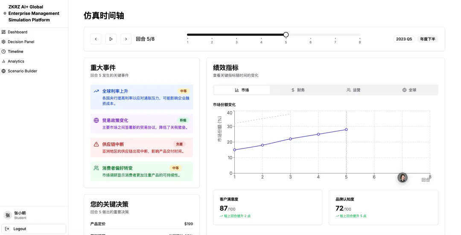Click the 年度下半 badge
The width and height of the screenshot is (461, 235).
pyautogui.click(x=427, y=39)
